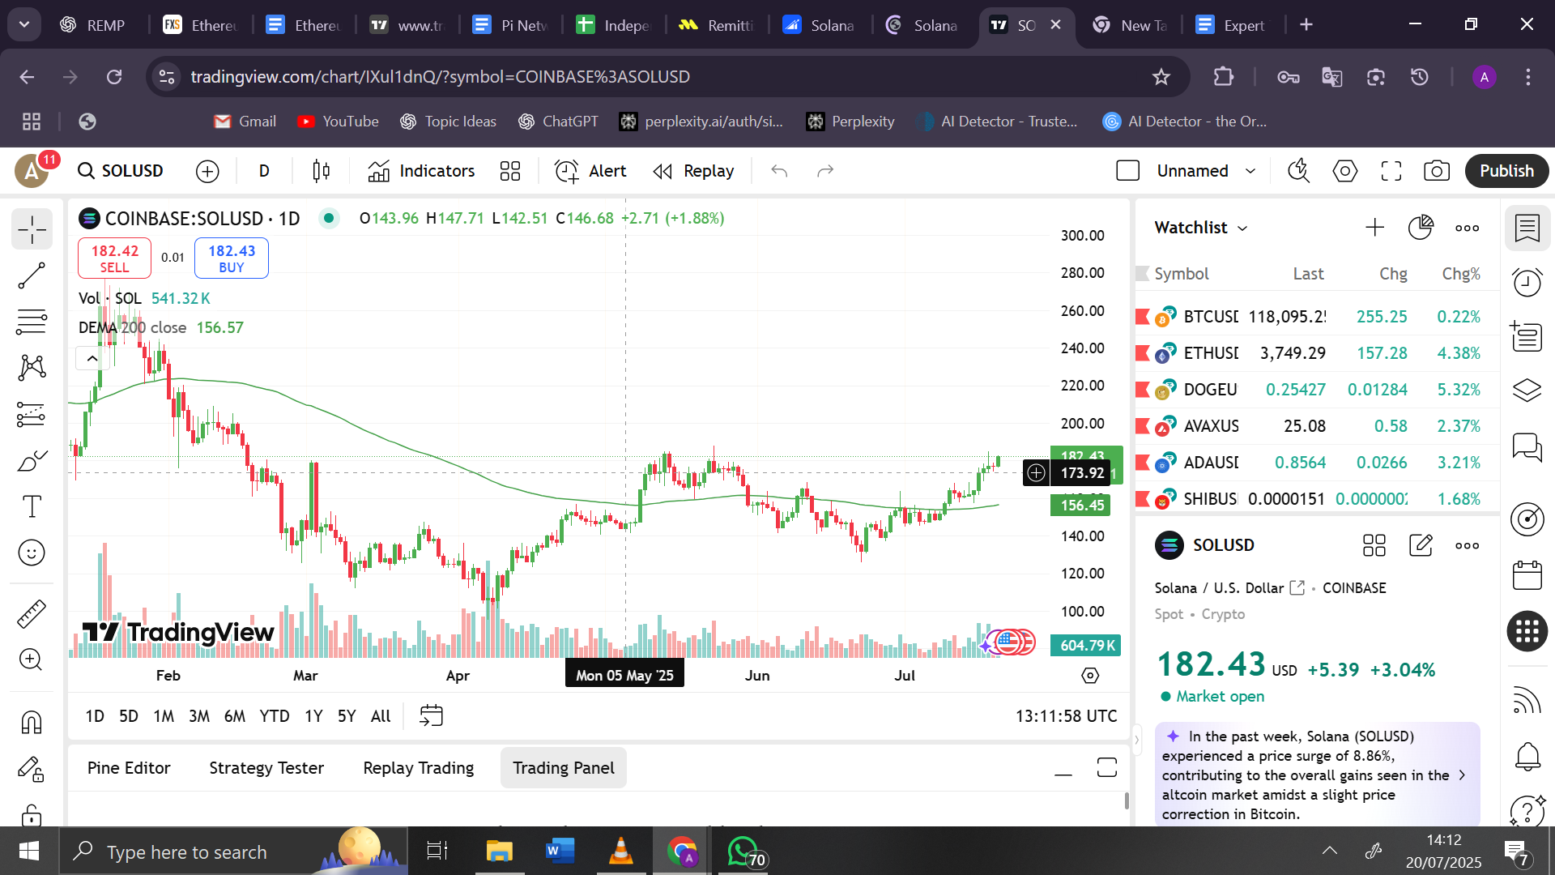This screenshot has height=875, width=1555.
Task: Add a note for SOLUSD edit icon
Action: (x=1421, y=545)
